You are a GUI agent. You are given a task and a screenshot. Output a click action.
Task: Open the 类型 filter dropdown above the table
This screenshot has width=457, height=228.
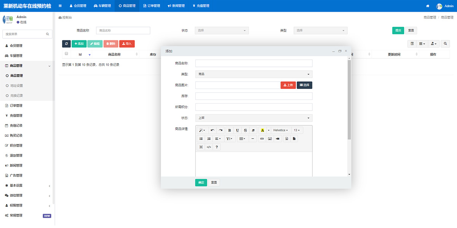tap(320, 30)
